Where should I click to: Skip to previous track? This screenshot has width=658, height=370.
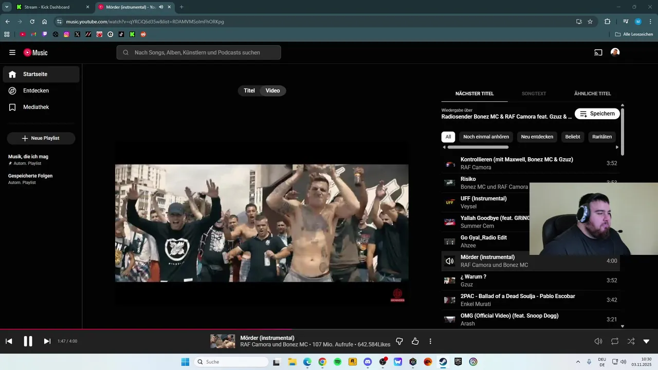tap(9, 341)
